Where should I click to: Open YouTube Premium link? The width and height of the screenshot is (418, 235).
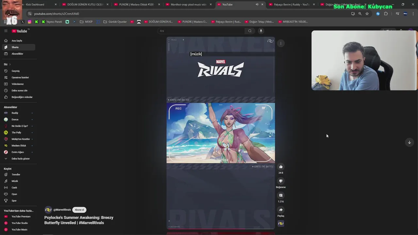coord(19,217)
